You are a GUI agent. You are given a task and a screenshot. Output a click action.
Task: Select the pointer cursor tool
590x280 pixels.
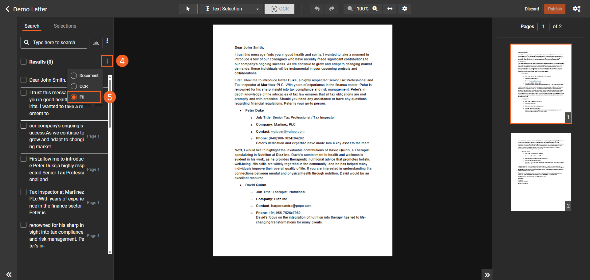[188, 9]
